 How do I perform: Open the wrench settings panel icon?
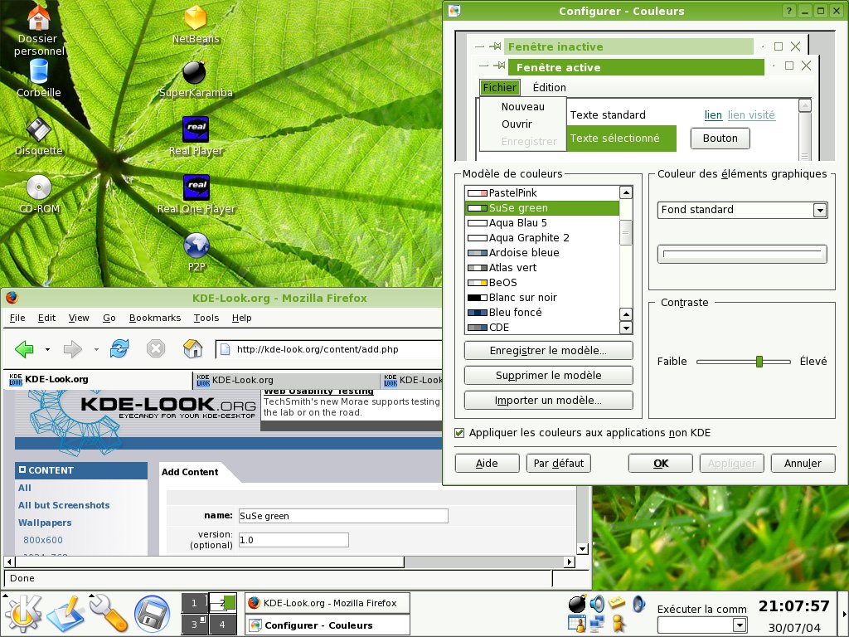pos(109,614)
